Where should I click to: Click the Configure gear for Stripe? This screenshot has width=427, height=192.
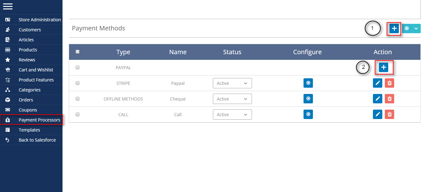coord(308,83)
